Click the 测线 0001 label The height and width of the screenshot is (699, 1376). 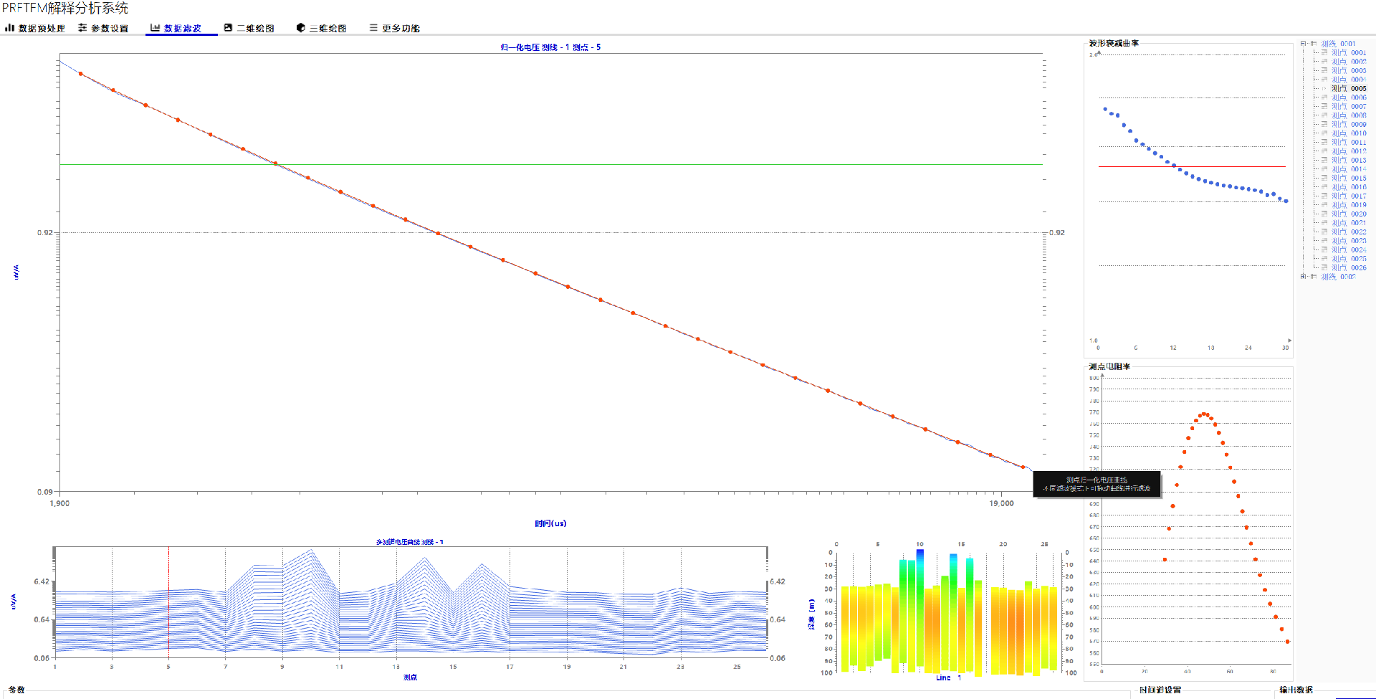(x=1338, y=44)
